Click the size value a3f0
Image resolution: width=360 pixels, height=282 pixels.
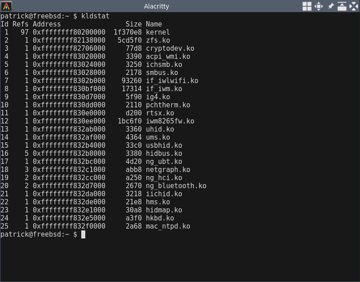[x=134, y=218]
